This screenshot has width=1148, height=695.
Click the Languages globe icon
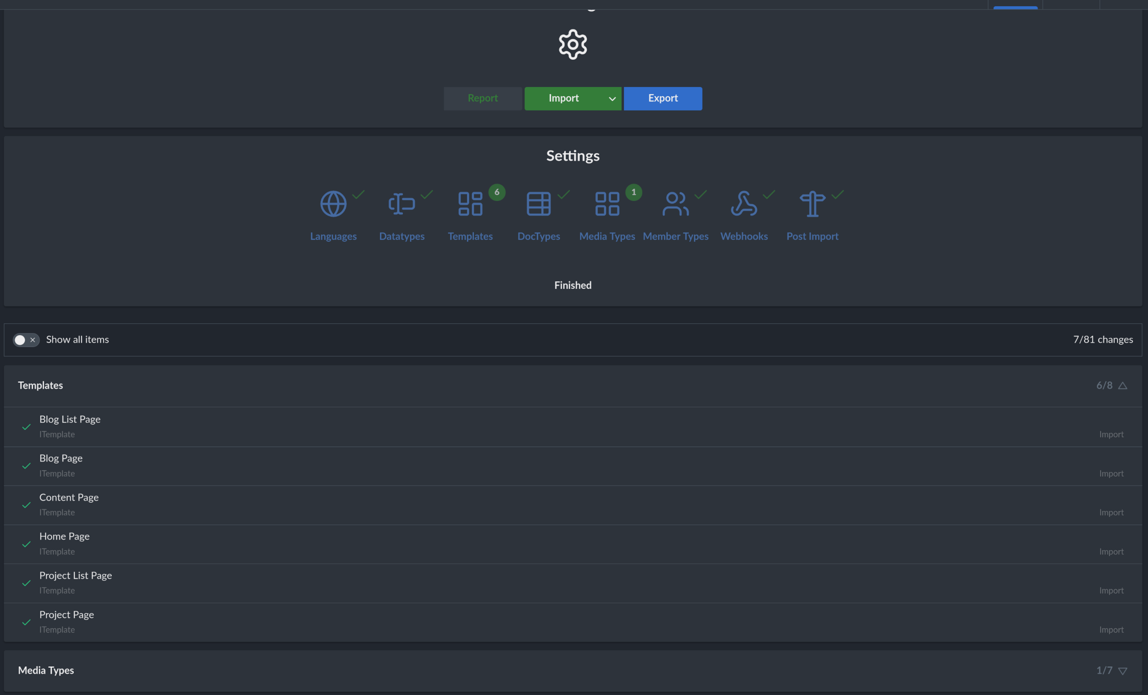tap(333, 204)
